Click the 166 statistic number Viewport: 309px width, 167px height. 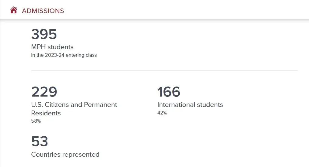point(169,92)
